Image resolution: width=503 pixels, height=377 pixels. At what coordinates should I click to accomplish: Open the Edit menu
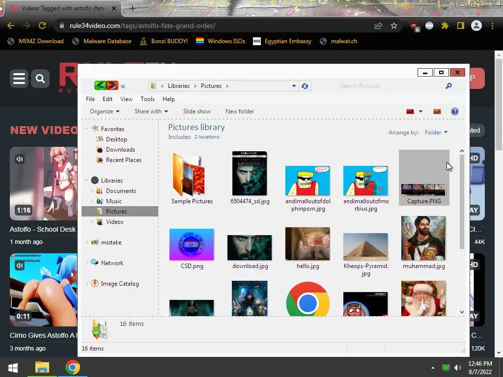pos(108,99)
